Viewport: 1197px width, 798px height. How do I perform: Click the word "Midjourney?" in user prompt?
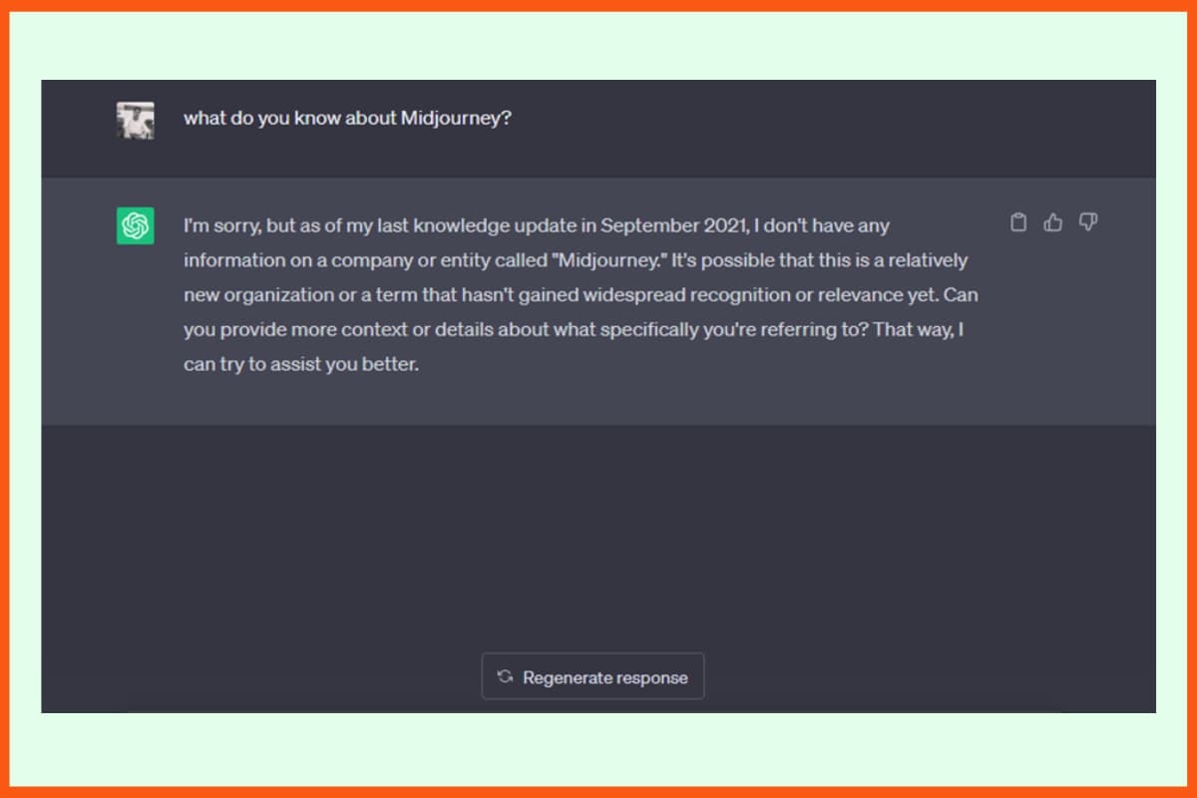tap(456, 118)
